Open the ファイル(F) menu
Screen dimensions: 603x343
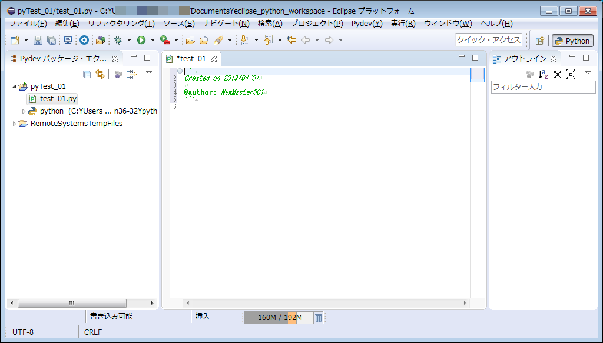pos(28,24)
